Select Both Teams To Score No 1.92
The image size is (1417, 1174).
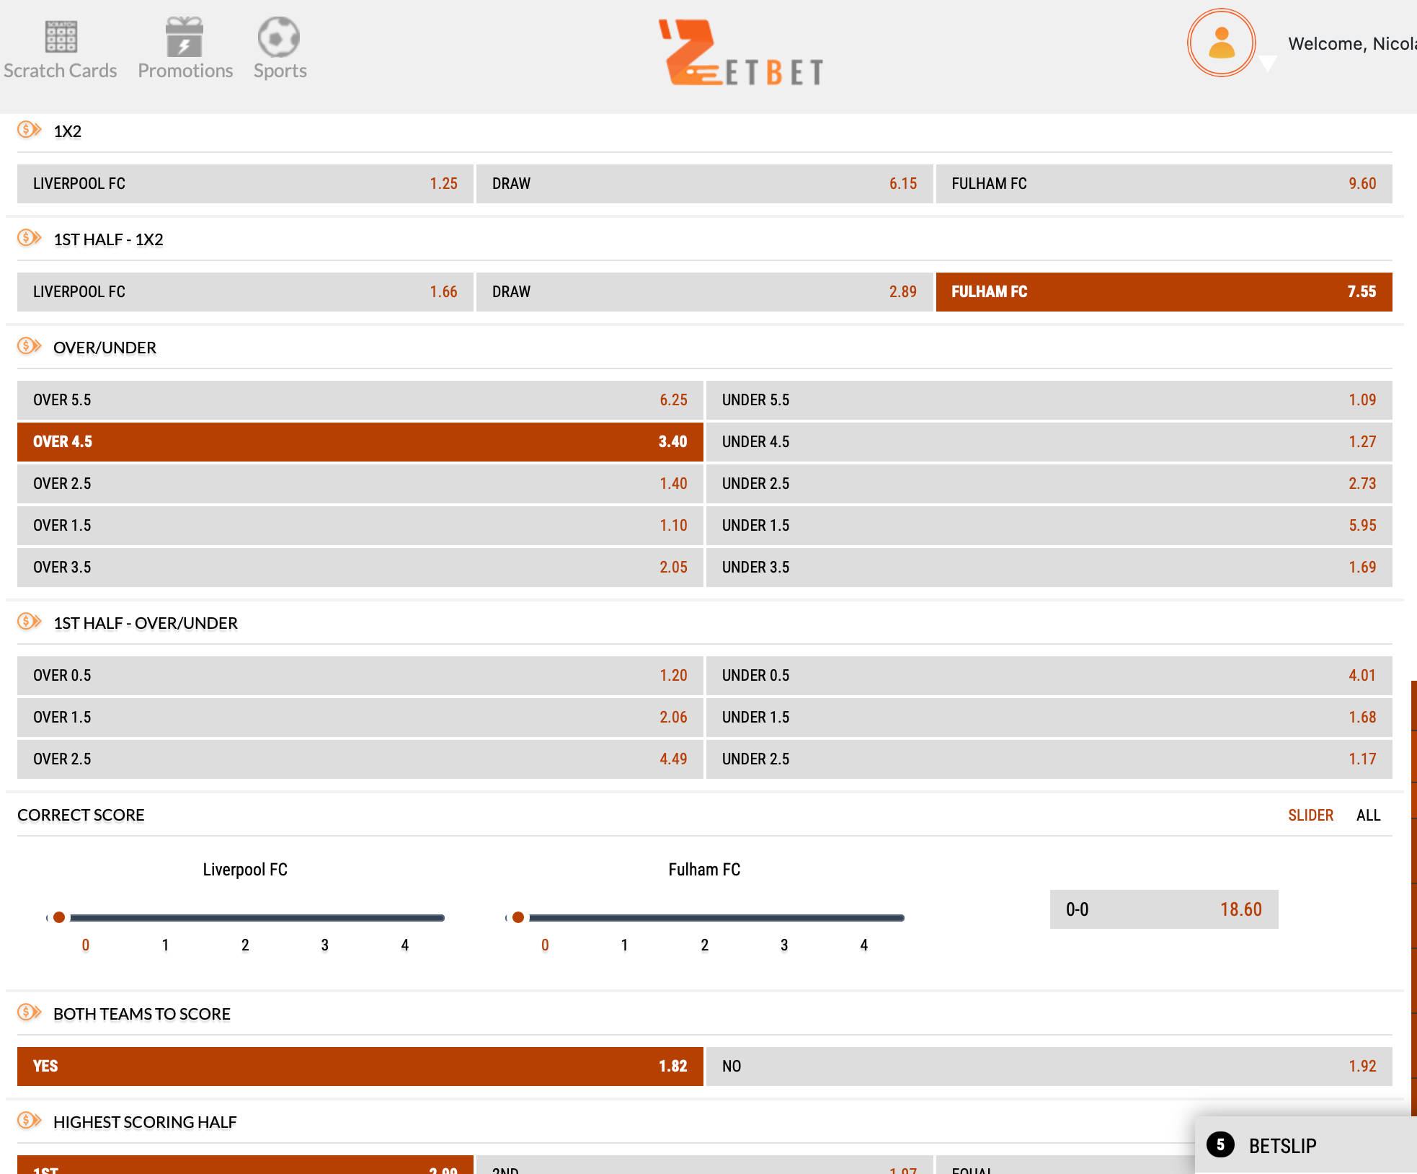1049,1067
